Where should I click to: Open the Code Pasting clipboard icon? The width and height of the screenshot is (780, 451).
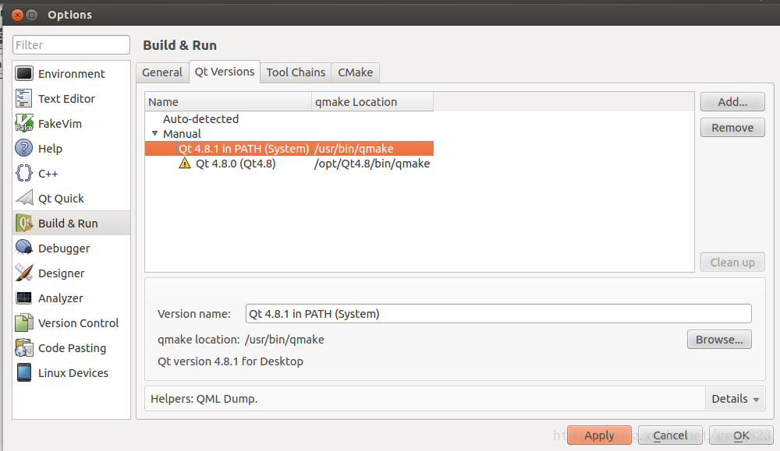click(x=24, y=347)
